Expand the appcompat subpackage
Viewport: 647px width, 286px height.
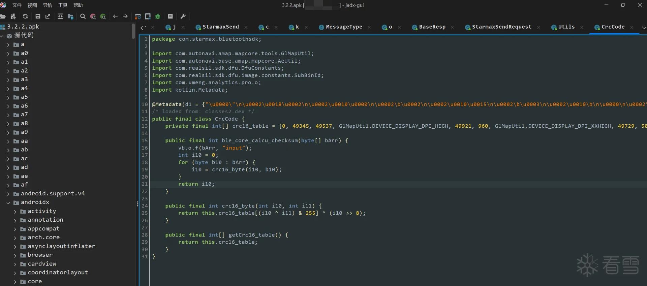[x=15, y=229]
